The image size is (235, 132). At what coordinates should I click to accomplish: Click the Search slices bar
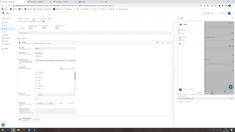tap(93, 33)
